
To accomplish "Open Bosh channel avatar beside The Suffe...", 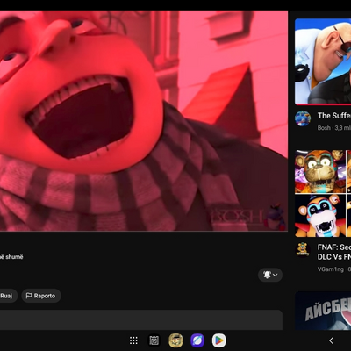I will point(303,118).
